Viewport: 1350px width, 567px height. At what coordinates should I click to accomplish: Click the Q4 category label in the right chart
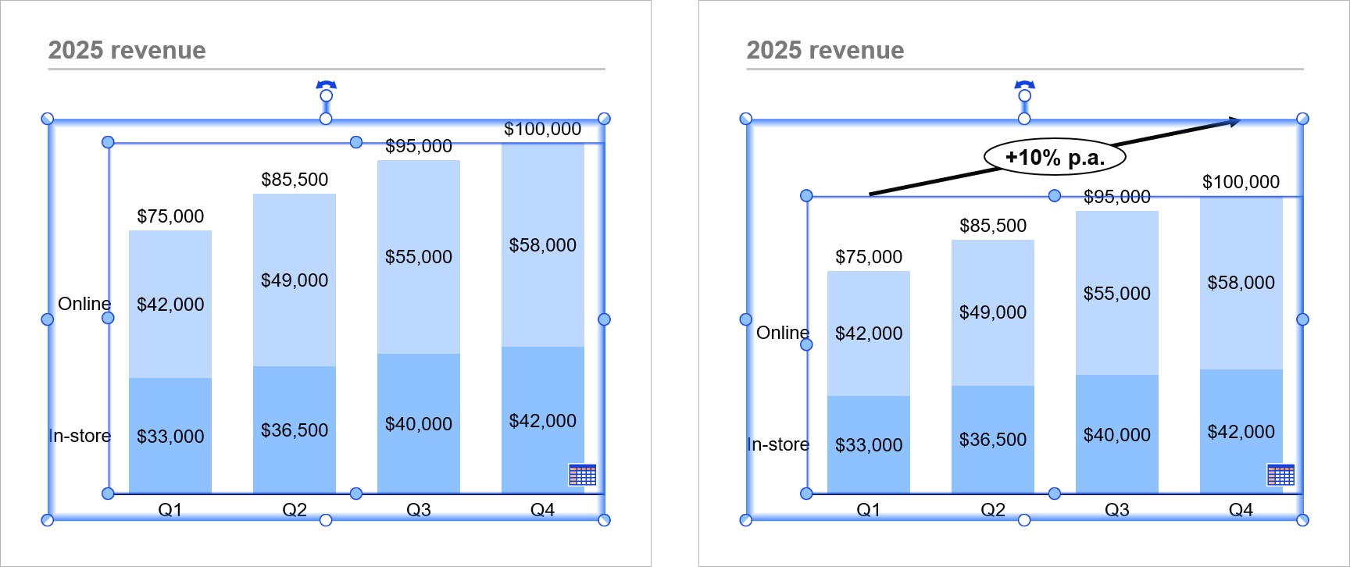click(1241, 510)
